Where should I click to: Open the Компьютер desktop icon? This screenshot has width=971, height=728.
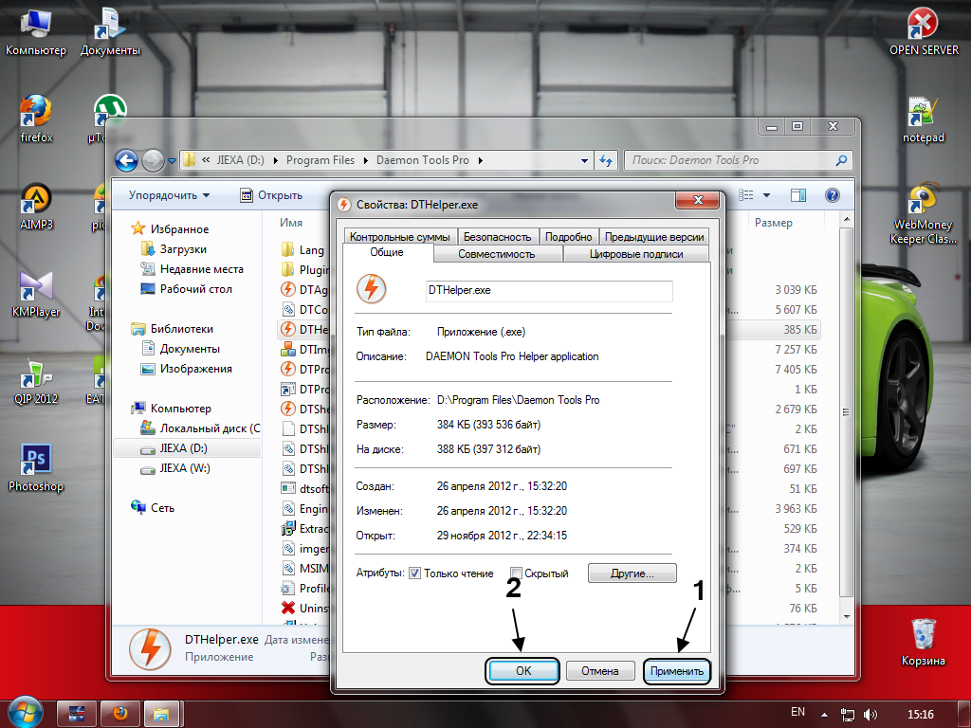click(35, 32)
